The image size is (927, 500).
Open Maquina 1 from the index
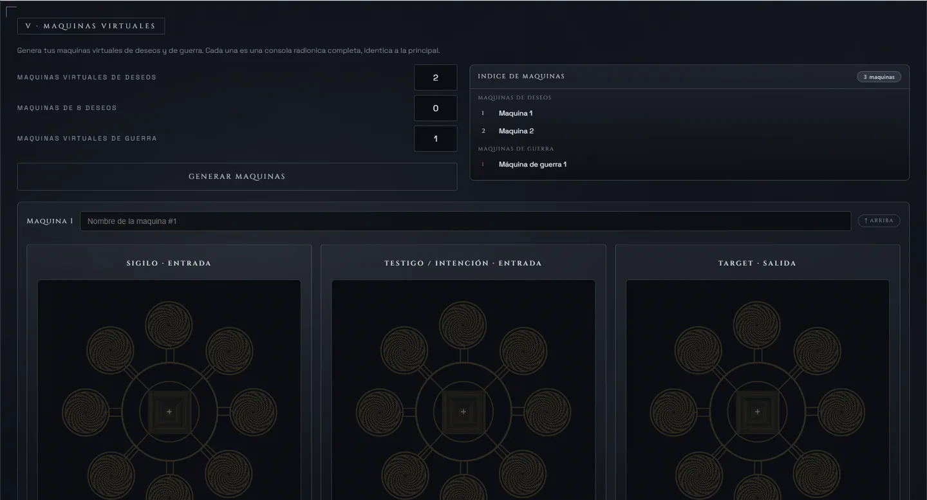516,113
